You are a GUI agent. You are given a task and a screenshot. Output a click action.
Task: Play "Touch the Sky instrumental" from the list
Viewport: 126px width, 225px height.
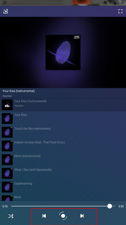coord(63,132)
